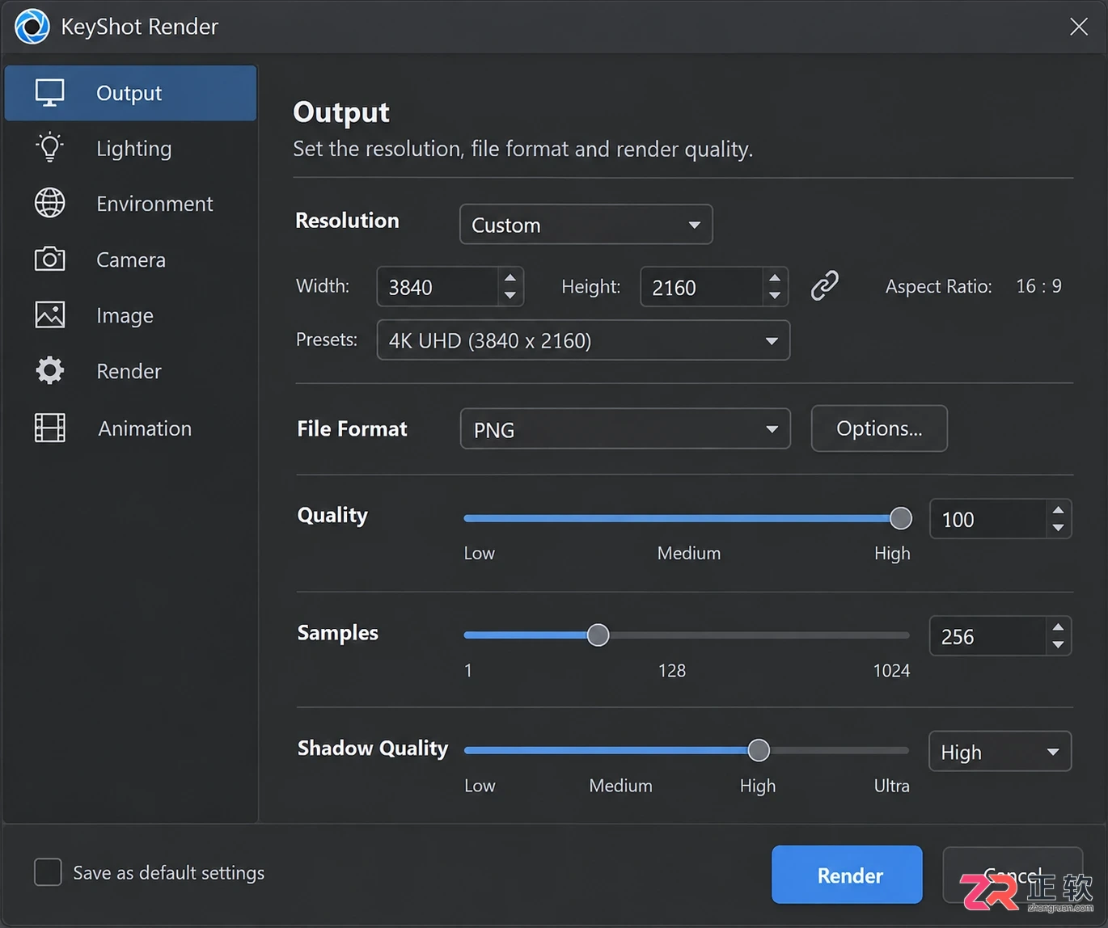The width and height of the screenshot is (1108, 928).
Task: Click the monitor icon beside Output
Action: click(49, 93)
